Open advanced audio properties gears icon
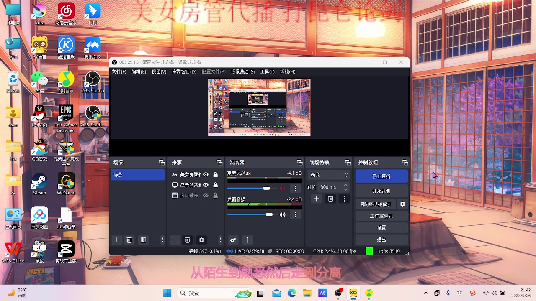The image size is (536, 301). point(233,240)
